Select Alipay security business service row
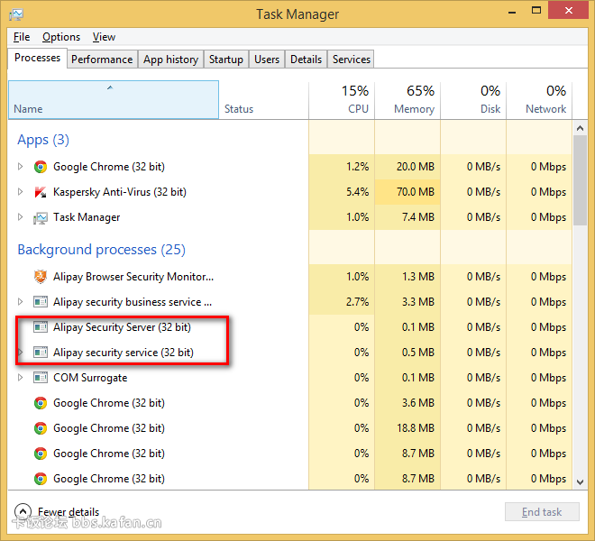Image resolution: width=595 pixels, height=541 pixels. 290,302
